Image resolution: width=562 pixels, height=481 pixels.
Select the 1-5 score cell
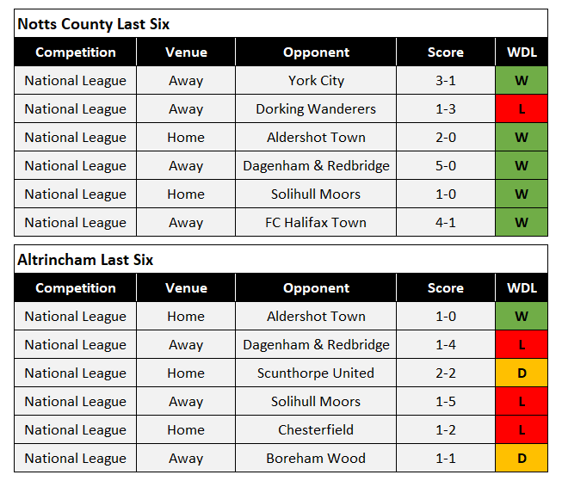(446, 402)
